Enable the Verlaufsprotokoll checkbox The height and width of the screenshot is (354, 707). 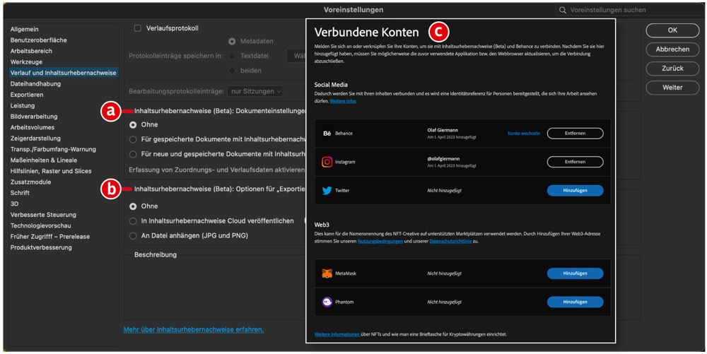pyautogui.click(x=138, y=28)
